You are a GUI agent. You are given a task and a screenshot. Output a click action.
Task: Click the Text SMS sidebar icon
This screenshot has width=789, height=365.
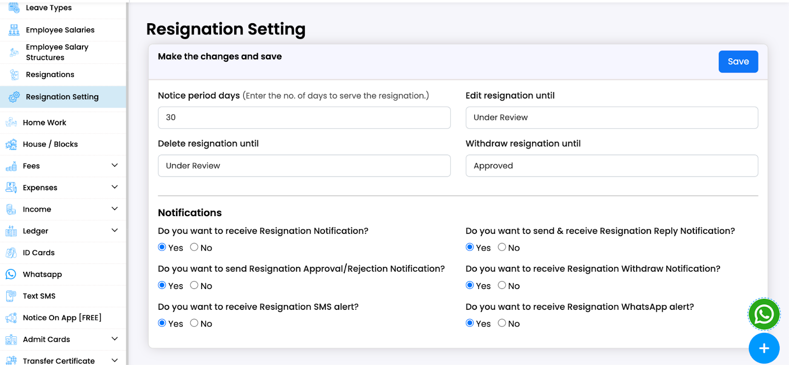[11, 296]
